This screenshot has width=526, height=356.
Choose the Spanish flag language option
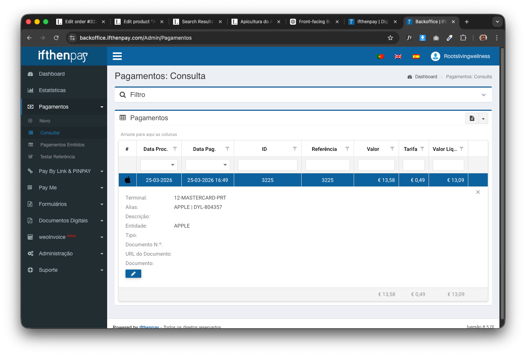[416, 57]
